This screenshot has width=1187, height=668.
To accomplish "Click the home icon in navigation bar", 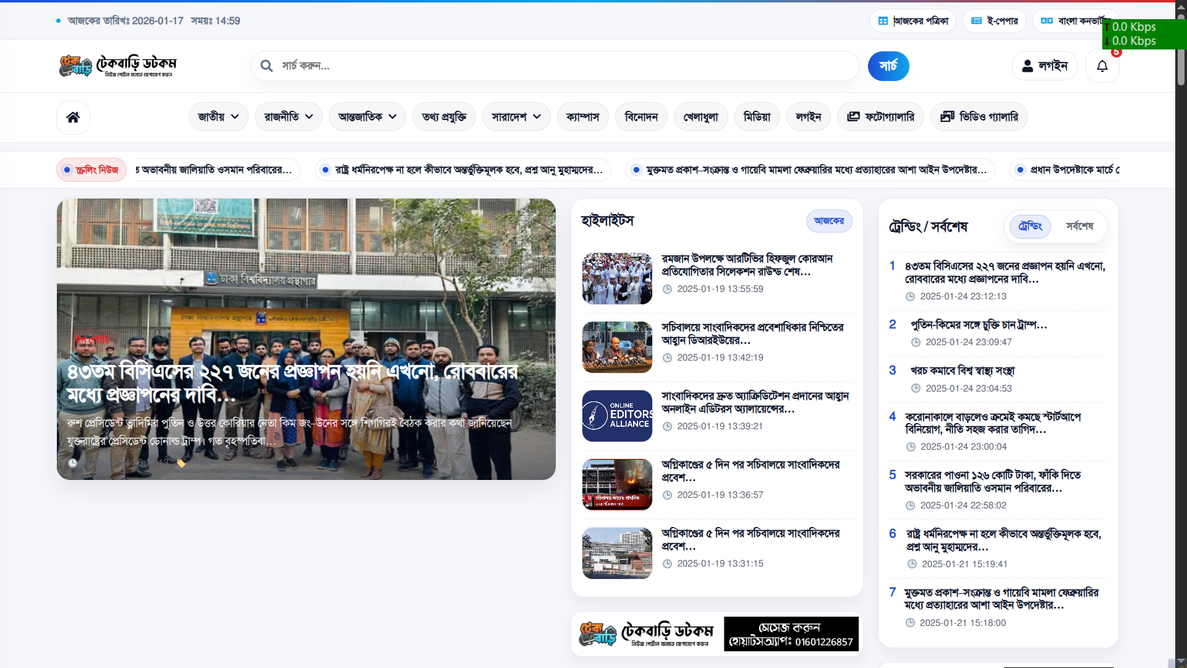I will tap(73, 117).
